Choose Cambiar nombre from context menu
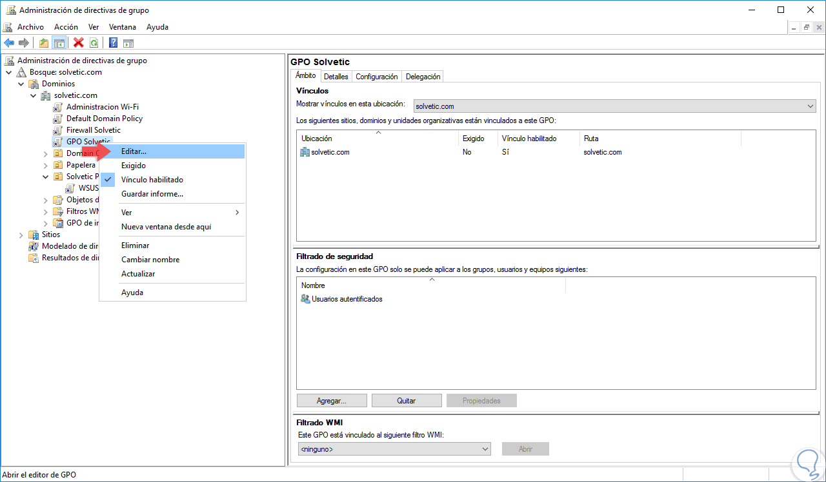826x482 pixels. (172, 260)
